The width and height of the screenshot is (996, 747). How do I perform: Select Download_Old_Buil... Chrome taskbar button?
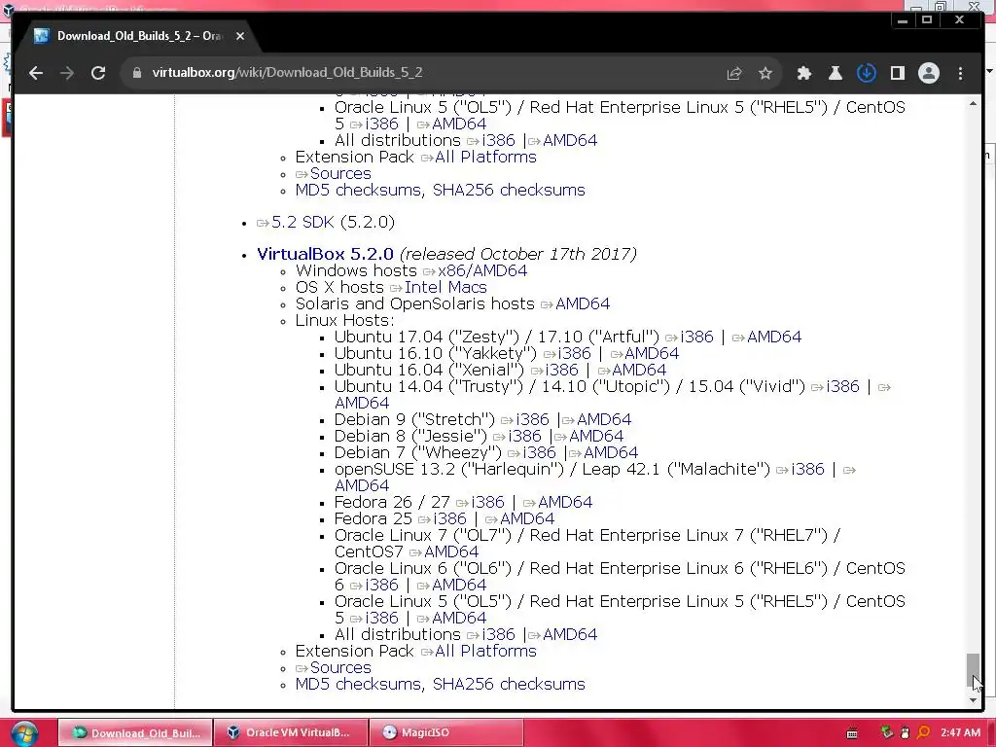tap(135, 732)
